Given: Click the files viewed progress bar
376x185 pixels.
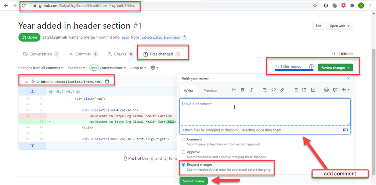Looking at the screenshot, I should [294, 70].
